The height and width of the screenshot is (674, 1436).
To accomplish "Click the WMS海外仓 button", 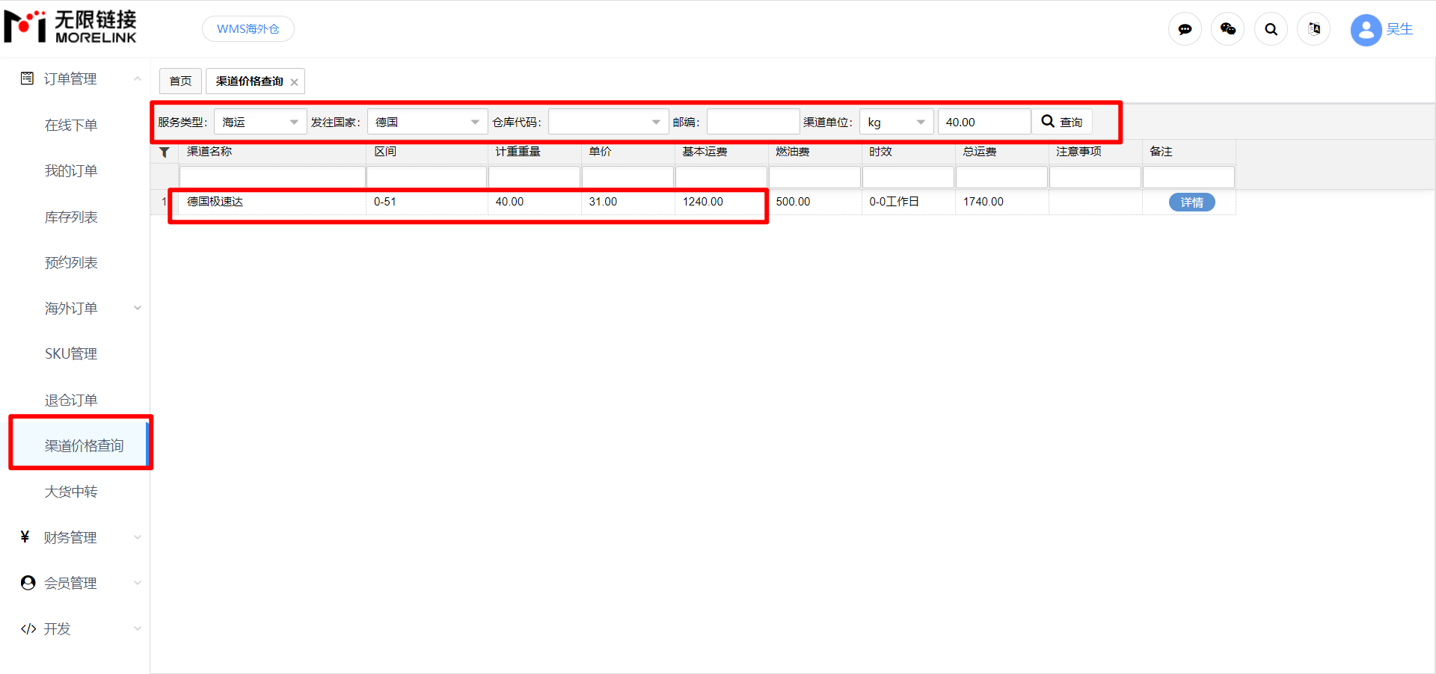I will point(248,29).
